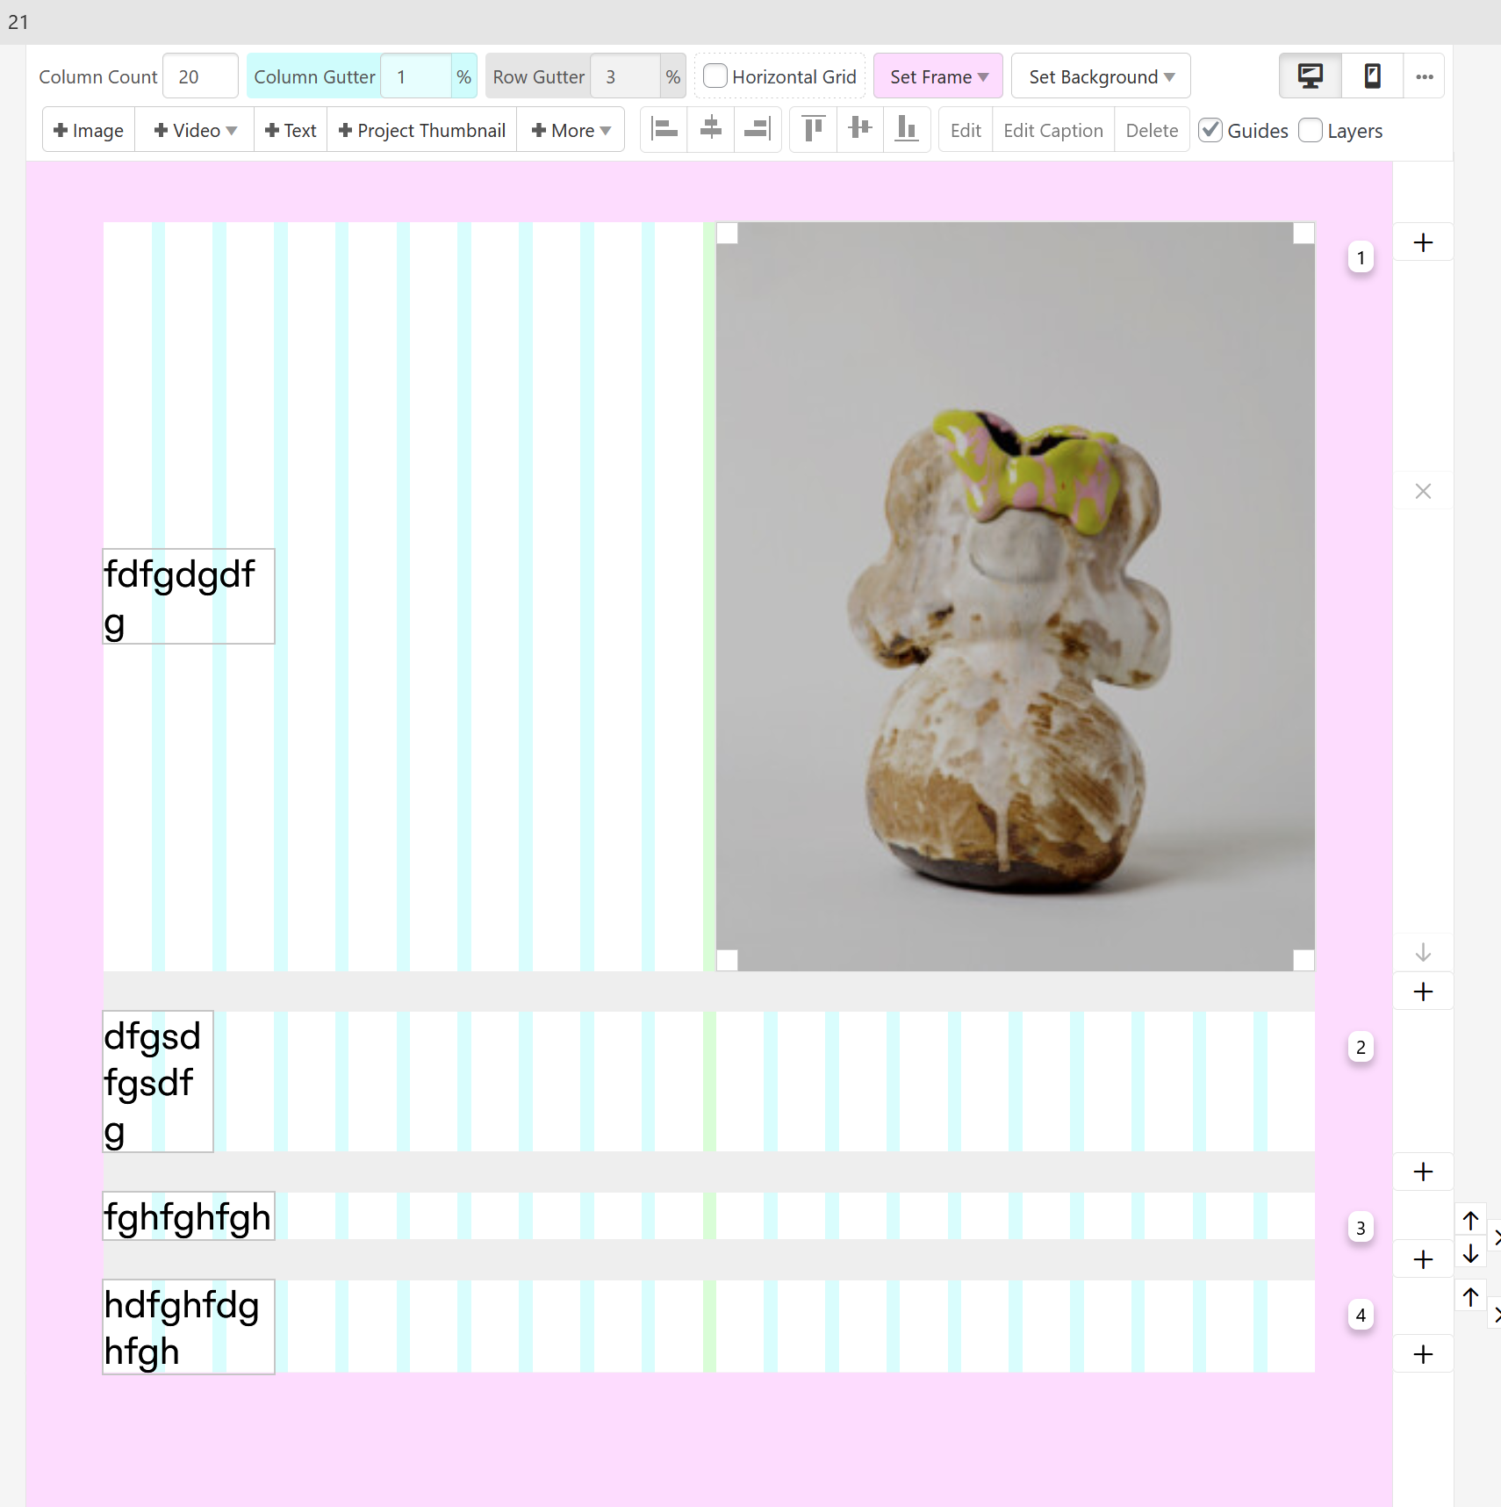Click the Column Count input field
1501x1507 pixels.
click(x=201, y=76)
